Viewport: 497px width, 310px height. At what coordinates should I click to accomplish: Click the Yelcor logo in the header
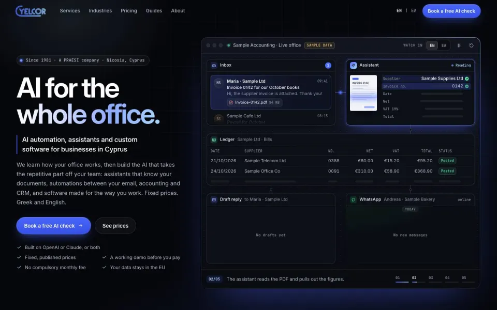click(31, 11)
